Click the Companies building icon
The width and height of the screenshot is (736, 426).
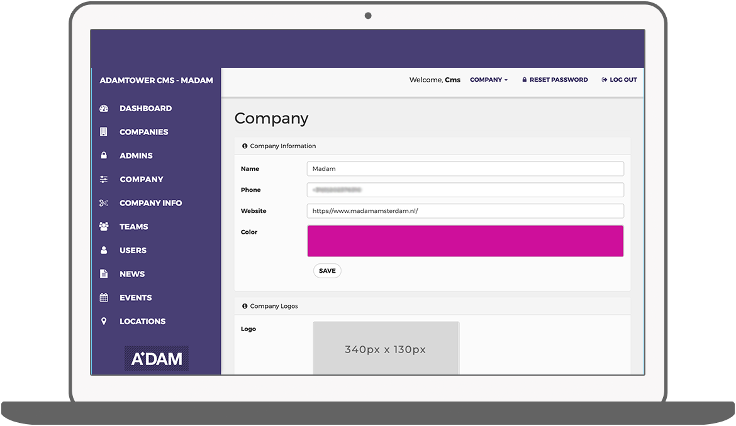pyautogui.click(x=104, y=132)
